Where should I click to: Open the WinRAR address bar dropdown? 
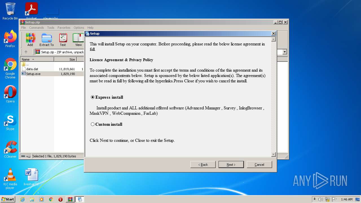click(x=285, y=52)
